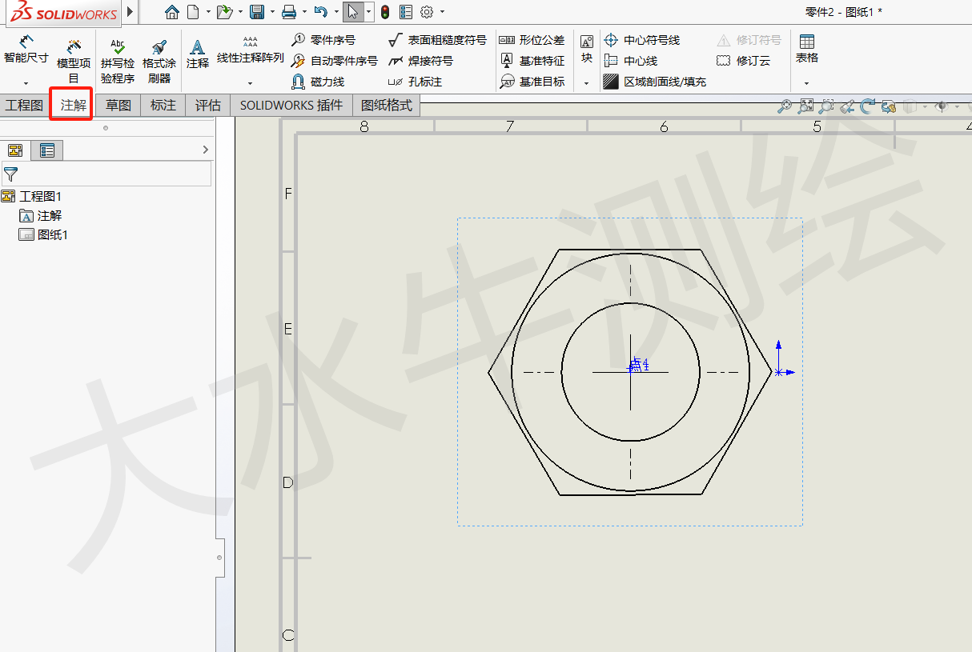The image size is (972, 652).
Task: Insert a 形位公差 geometric tolerance
Action: tap(532, 39)
